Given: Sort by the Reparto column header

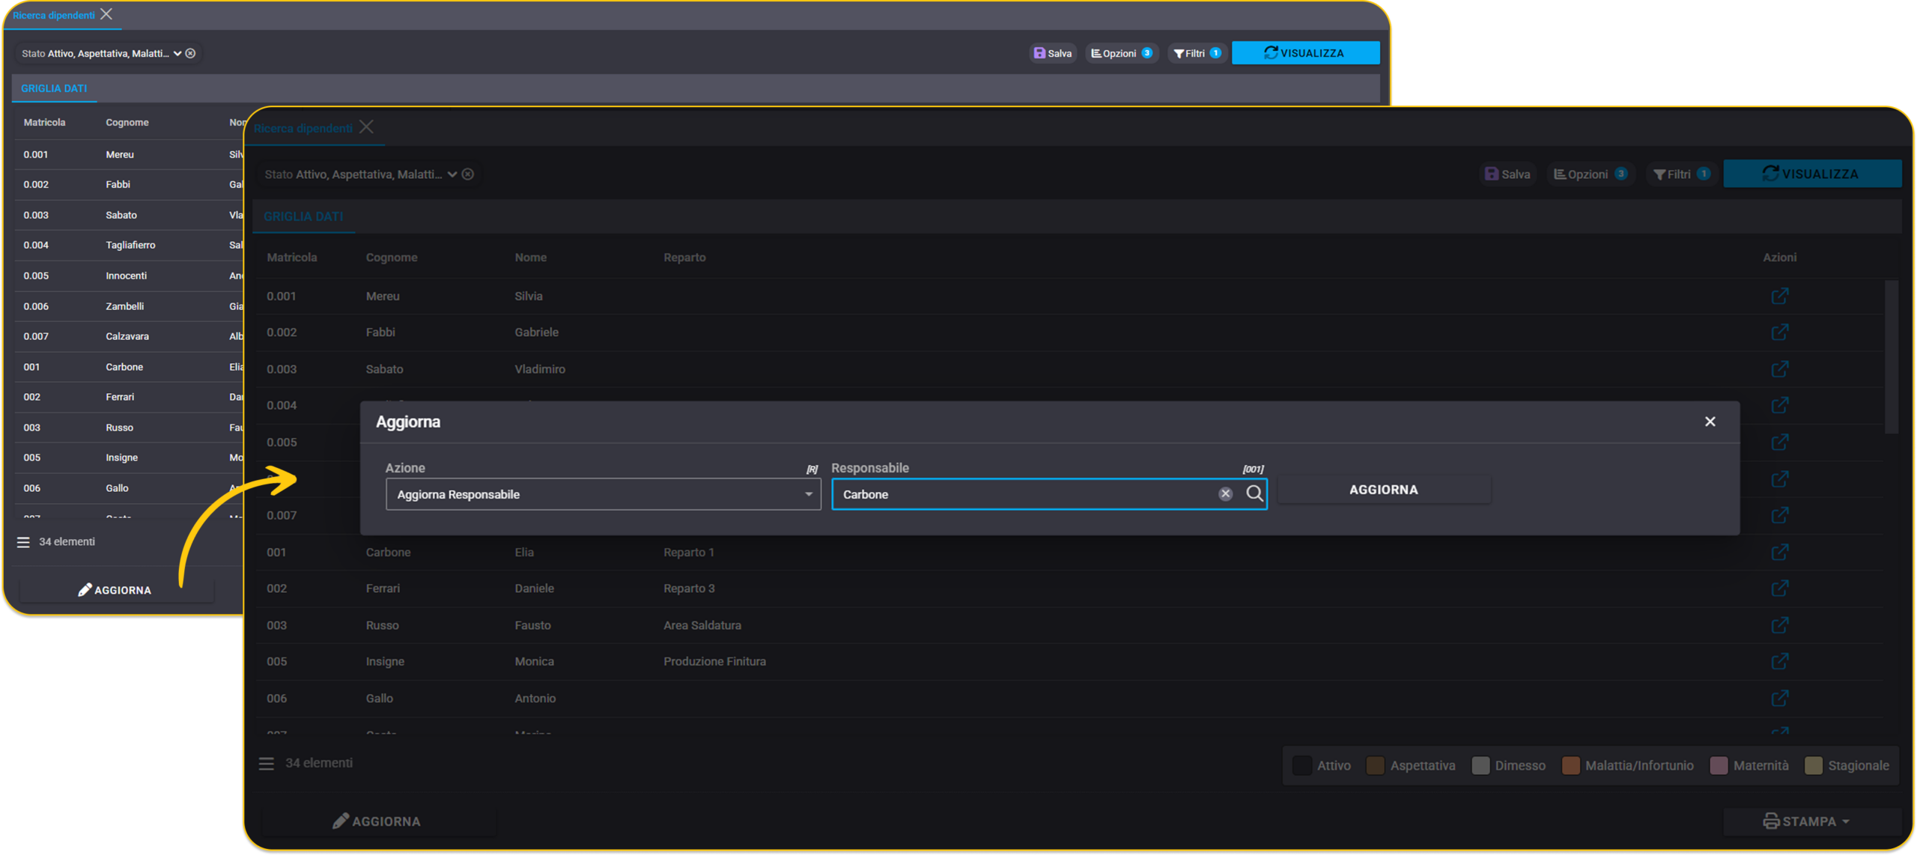Looking at the screenshot, I should click(x=684, y=258).
